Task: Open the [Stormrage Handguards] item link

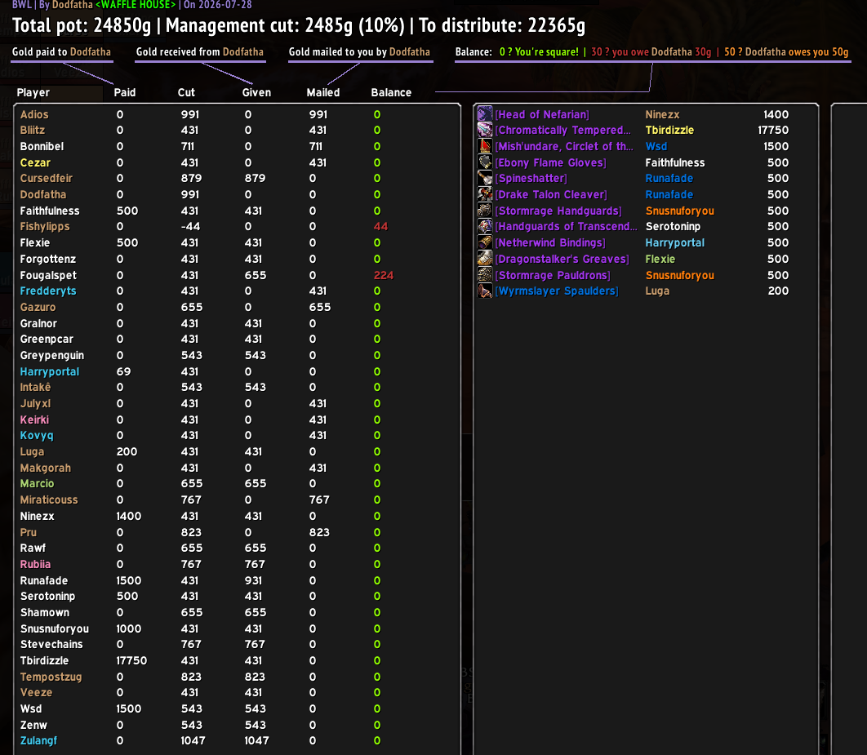Action: (558, 211)
